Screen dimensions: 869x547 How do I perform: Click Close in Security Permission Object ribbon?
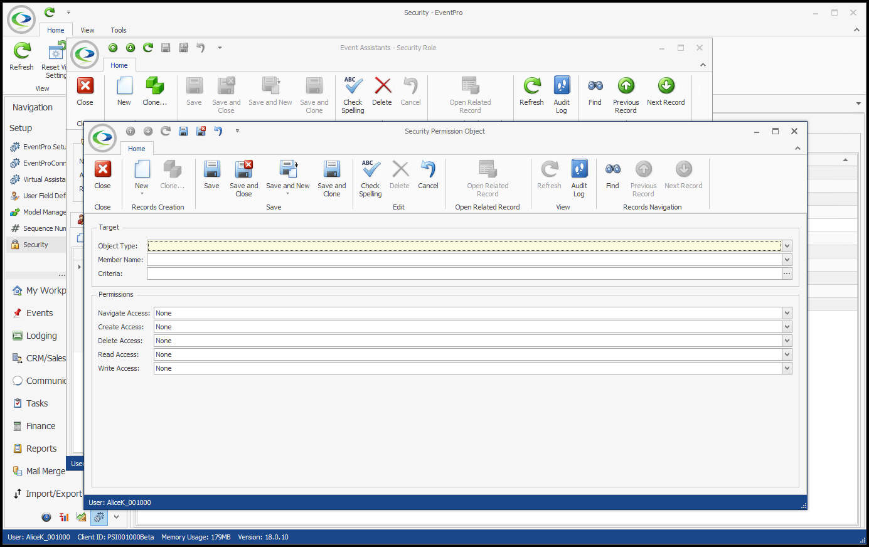[x=103, y=174]
